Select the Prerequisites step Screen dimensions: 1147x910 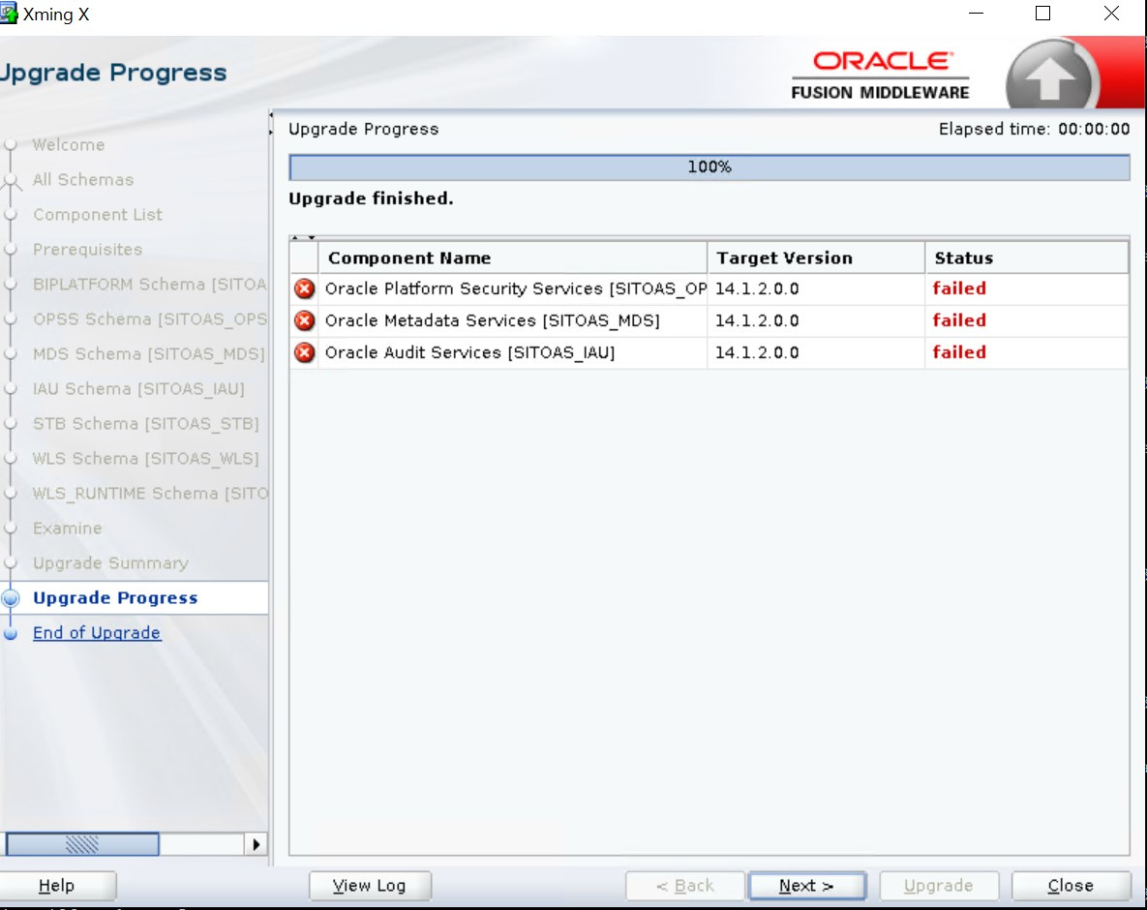pyautogui.click(x=88, y=250)
